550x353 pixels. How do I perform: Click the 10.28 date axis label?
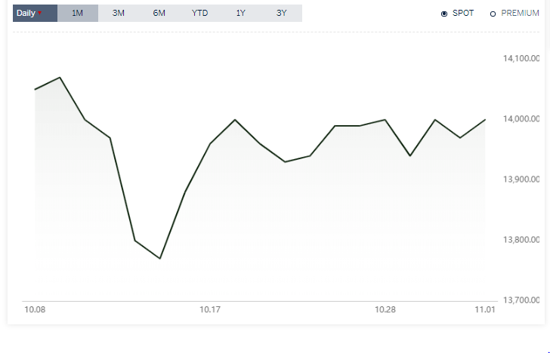coord(385,309)
